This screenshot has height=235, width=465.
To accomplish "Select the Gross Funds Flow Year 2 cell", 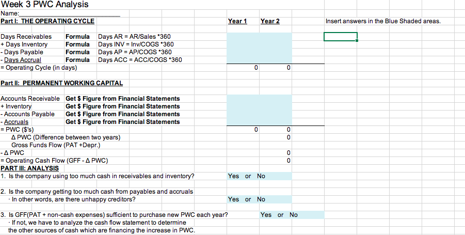I will 276,145.
